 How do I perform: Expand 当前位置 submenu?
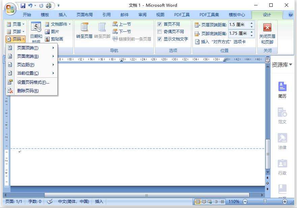click(32, 73)
